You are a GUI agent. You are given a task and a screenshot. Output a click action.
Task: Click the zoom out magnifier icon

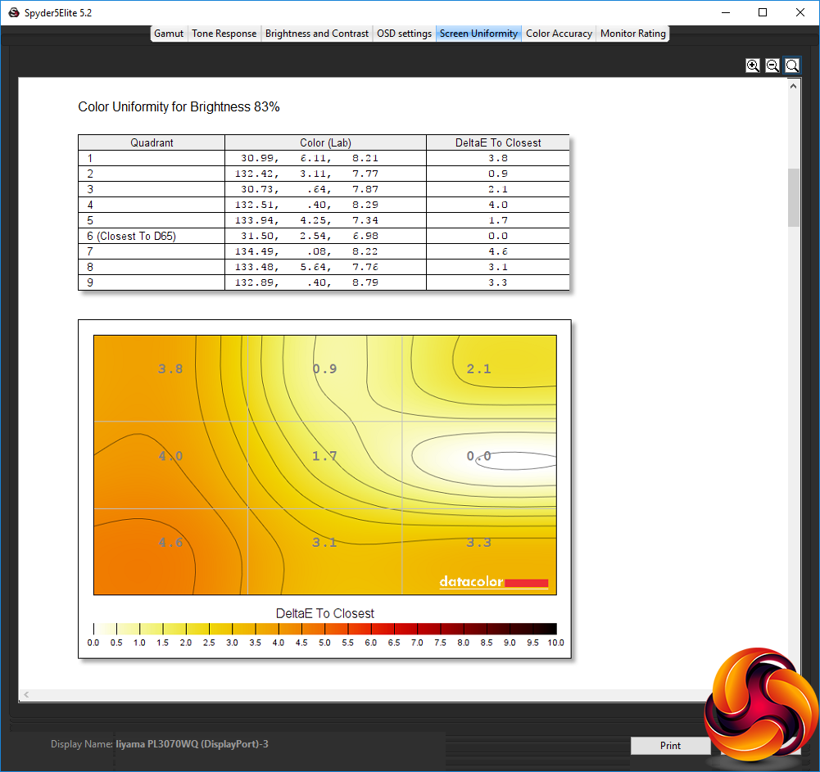(772, 65)
